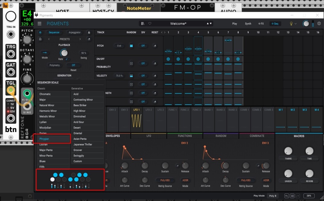Click the undo arrow in bottom bar
Image resolution: width=324 pixels, height=201 pixels.
pyautogui.click(x=287, y=196)
